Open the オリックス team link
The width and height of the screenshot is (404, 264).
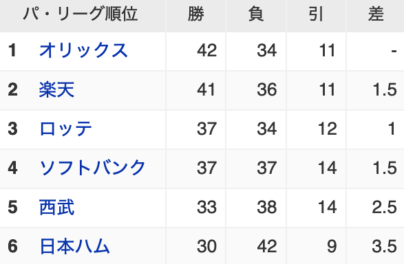83,50
